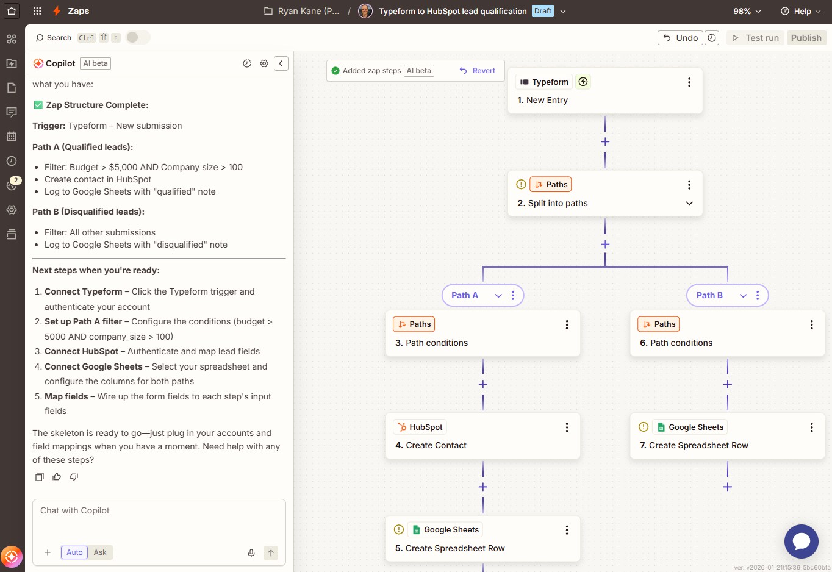Viewport: 832px width, 572px height.
Task: Open the Canvas calendar icon in sidebar
Action: click(11, 136)
